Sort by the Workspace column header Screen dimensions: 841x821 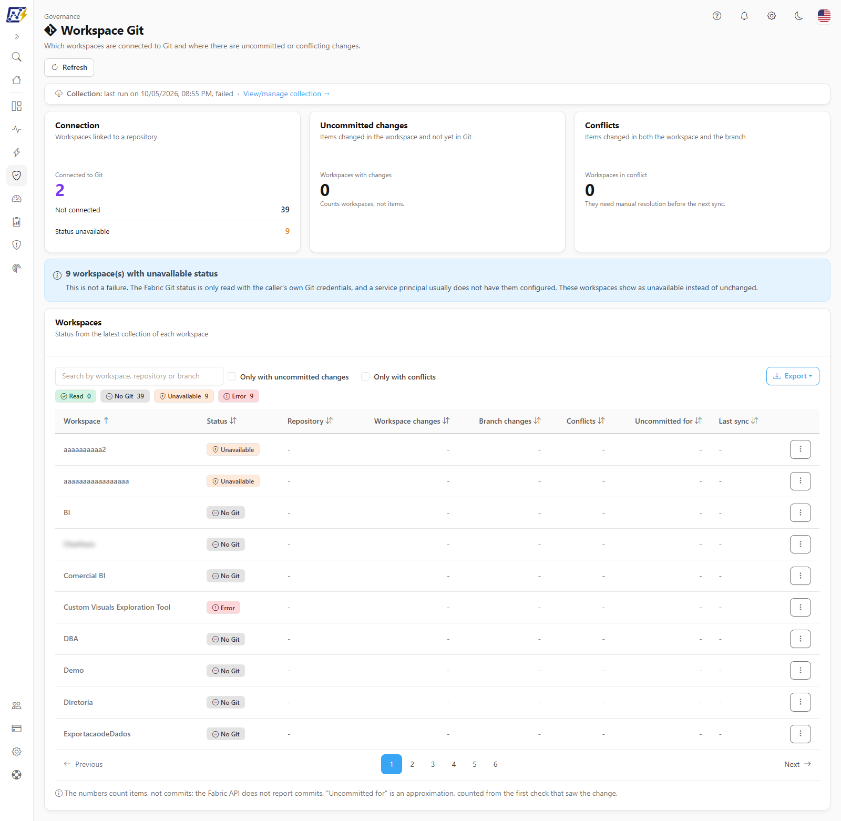point(86,421)
